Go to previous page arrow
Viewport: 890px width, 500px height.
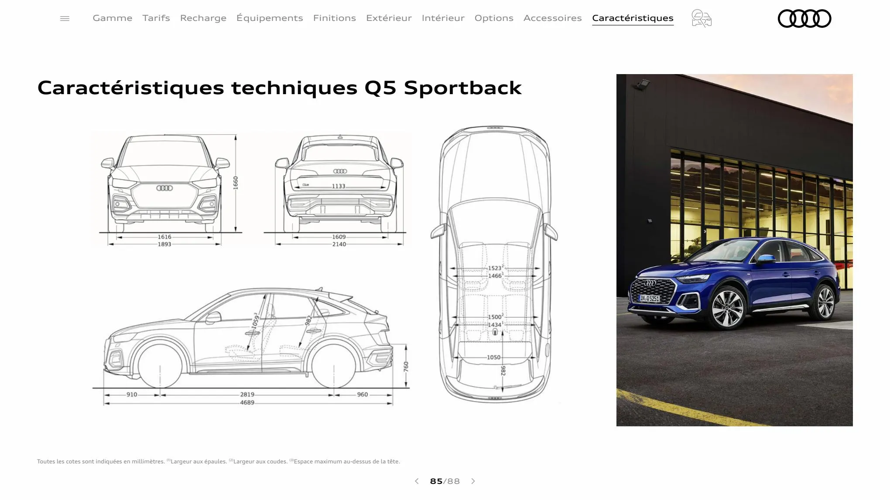(417, 481)
